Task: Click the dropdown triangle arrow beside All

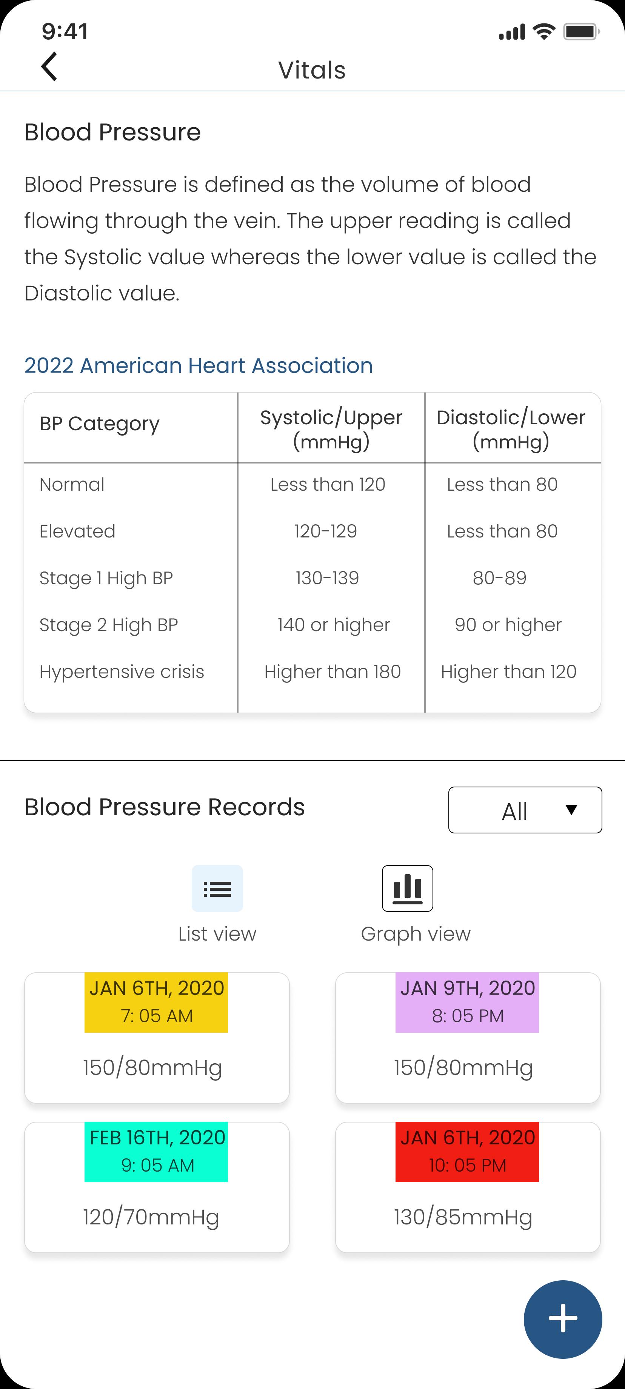Action: click(571, 810)
